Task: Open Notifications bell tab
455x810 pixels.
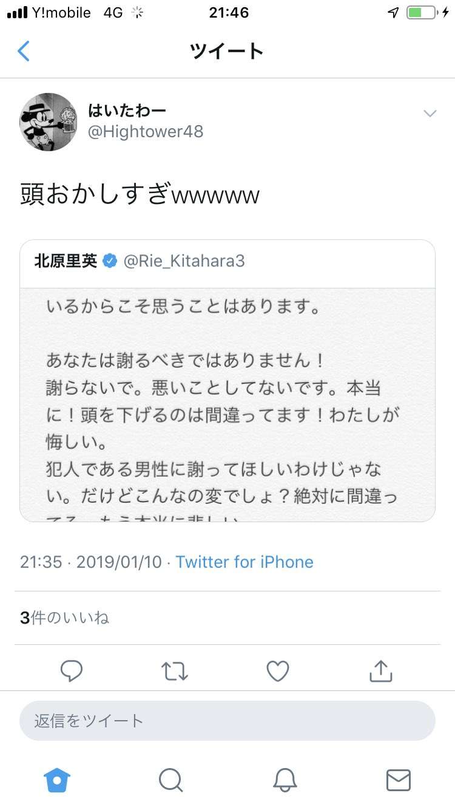Action: [x=285, y=780]
